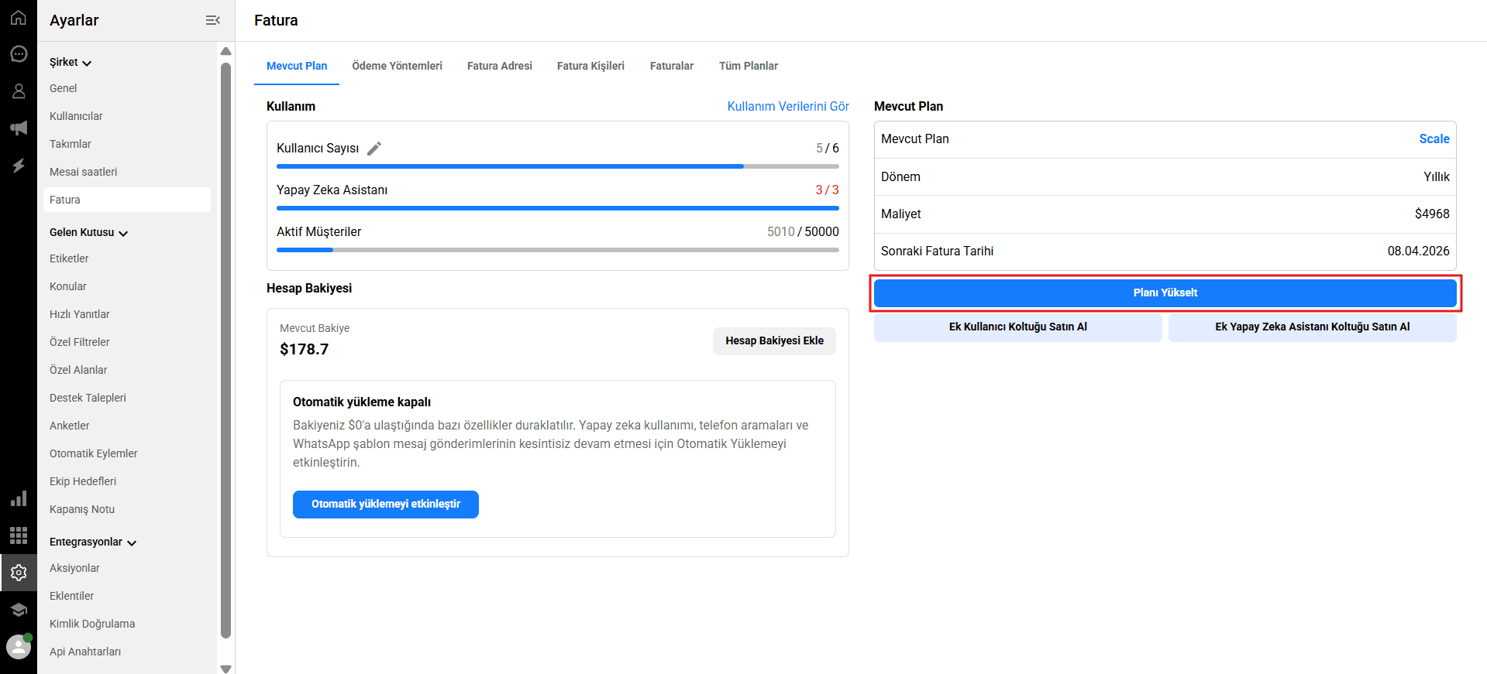
Task: Open Kapanış Notu settings
Action: 127,509
